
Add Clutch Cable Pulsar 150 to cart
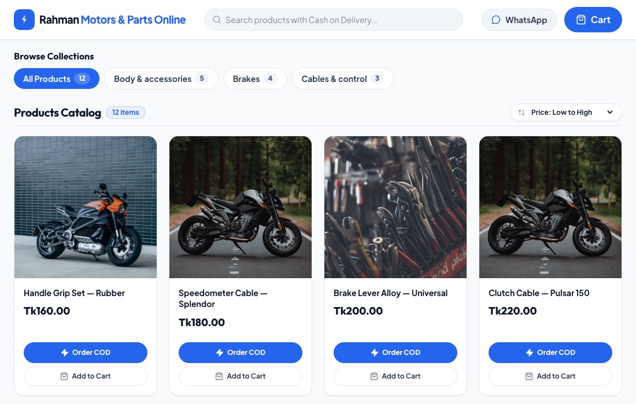click(x=550, y=376)
